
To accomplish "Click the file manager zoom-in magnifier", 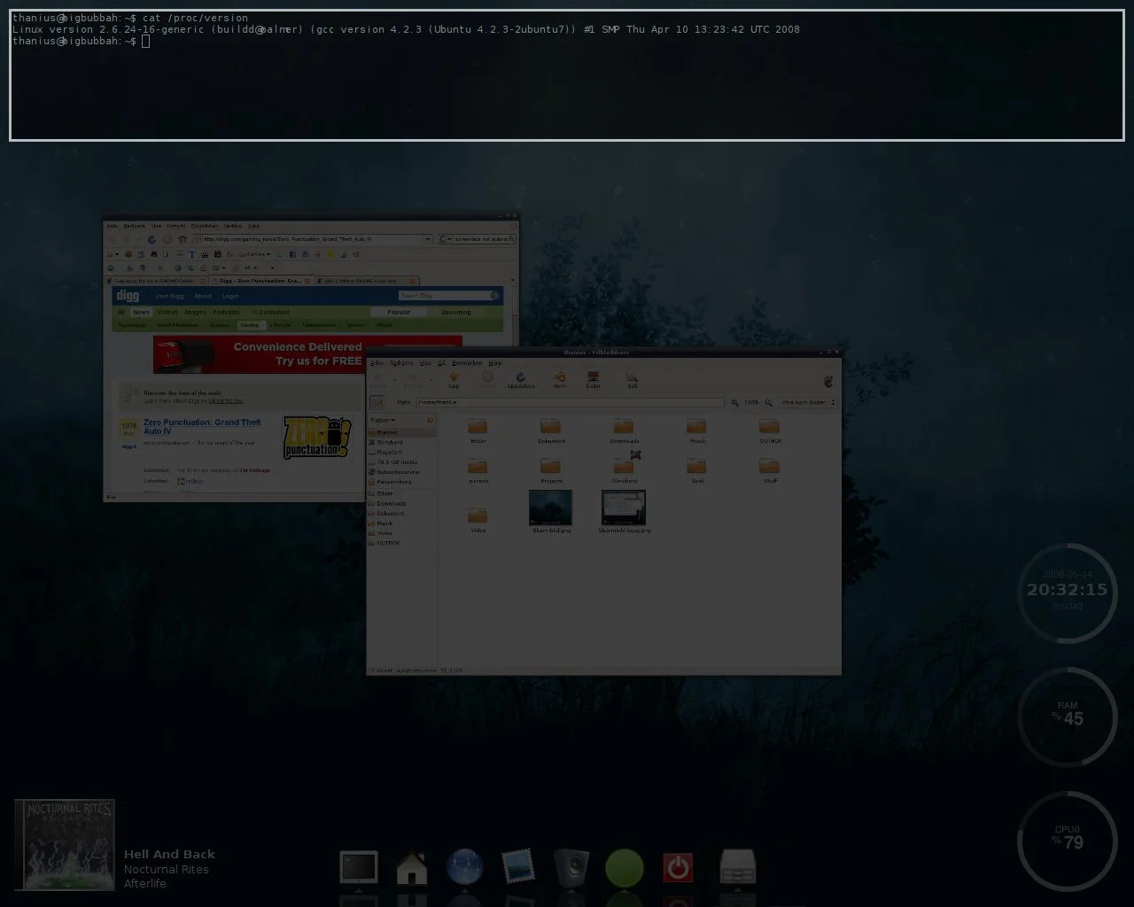I will tap(769, 402).
